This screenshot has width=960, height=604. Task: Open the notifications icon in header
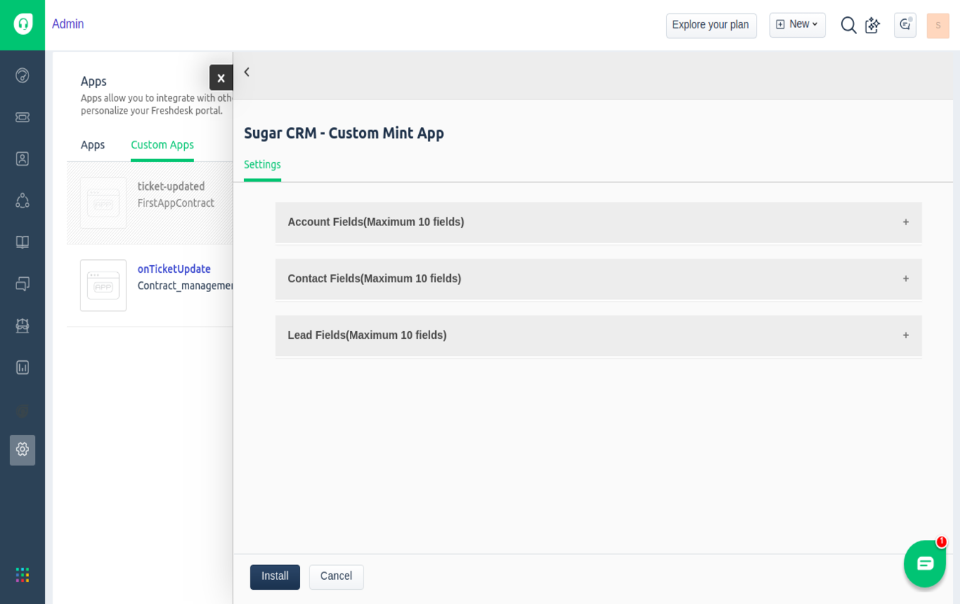coord(905,25)
